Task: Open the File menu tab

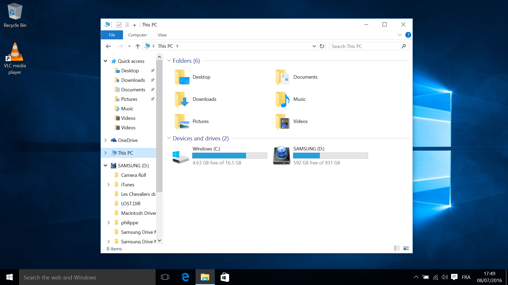Action: click(112, 35)
